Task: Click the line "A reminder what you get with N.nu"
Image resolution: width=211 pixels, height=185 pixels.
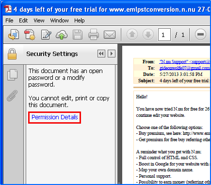Action: [x=169, y=152]
